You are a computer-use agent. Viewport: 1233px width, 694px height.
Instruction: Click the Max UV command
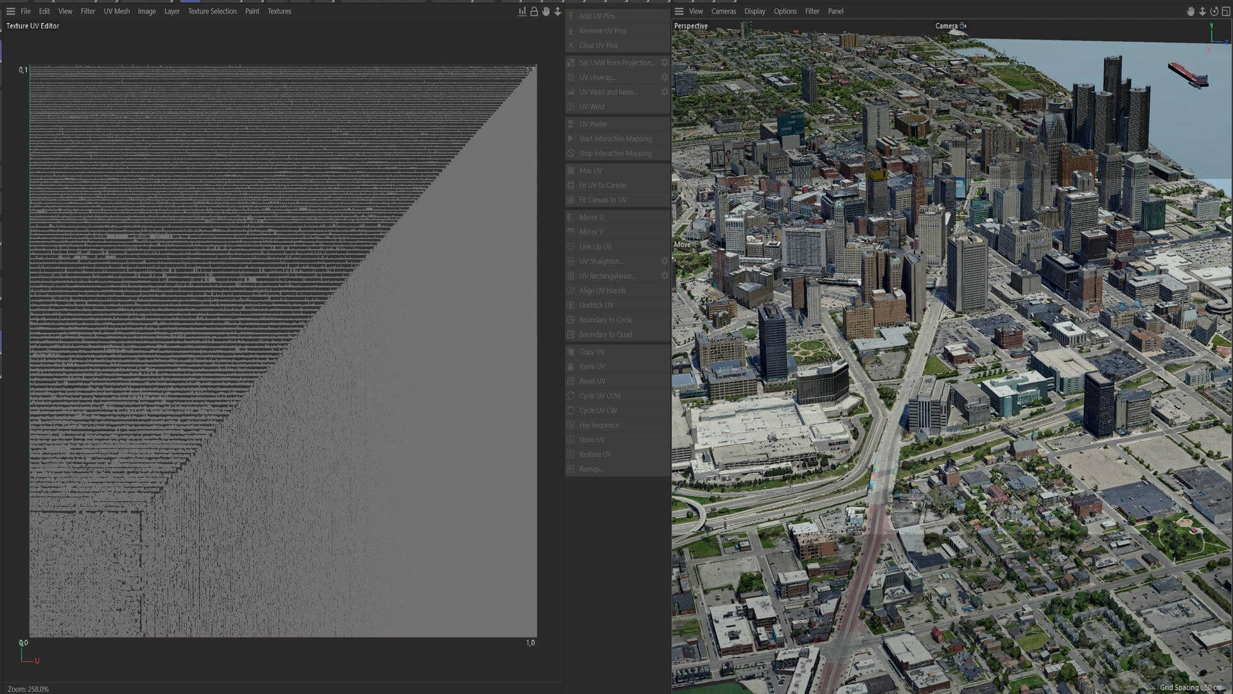tap(617, 171)
